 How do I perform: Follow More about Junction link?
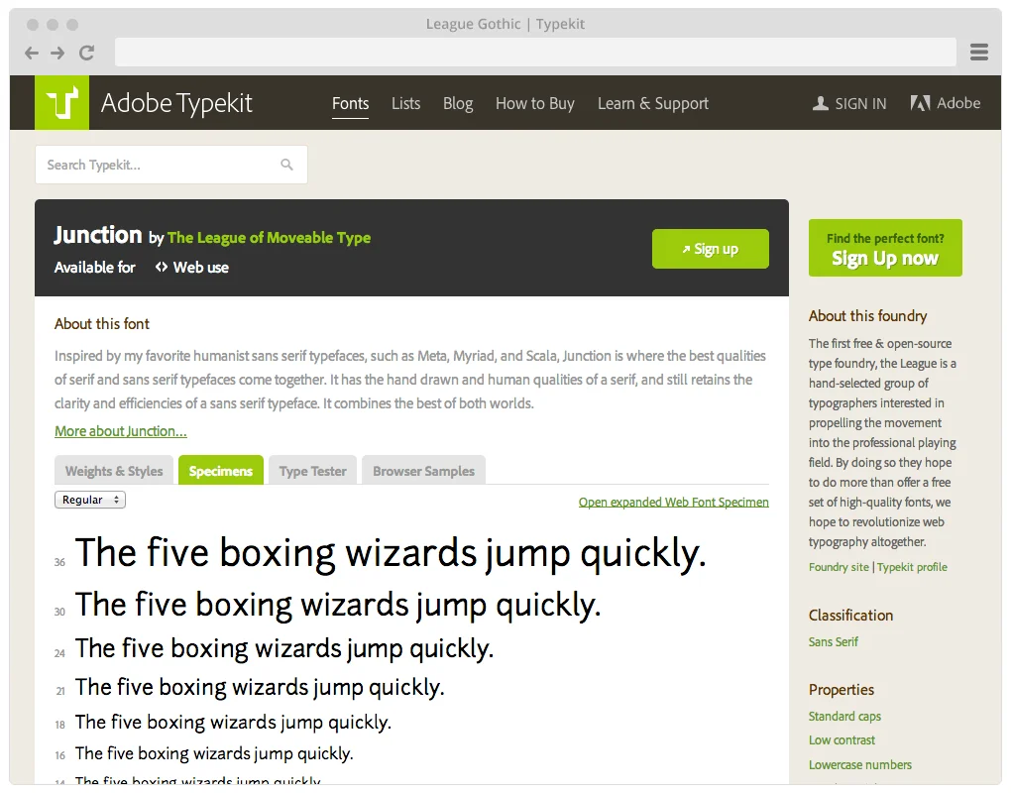(x=121, y=431)
